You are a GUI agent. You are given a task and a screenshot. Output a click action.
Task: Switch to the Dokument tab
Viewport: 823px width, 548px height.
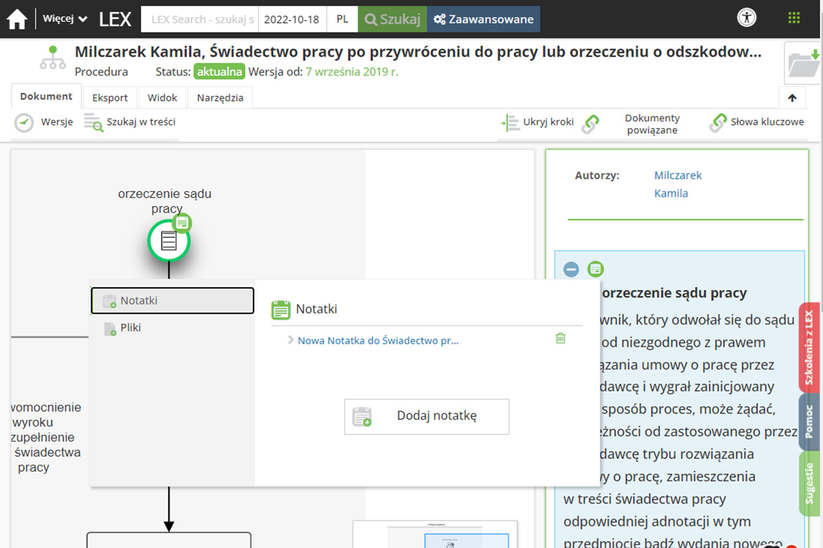pyautogui.click(x=46, y=96)
